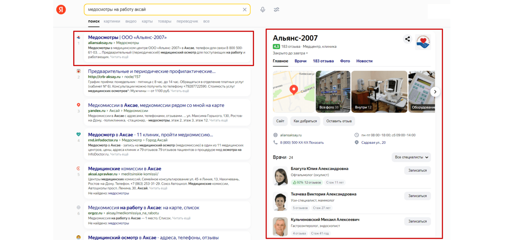Open the '183 отзыва' tab
Viewport: 530px width, 240px height.
[x=323, y=61]
